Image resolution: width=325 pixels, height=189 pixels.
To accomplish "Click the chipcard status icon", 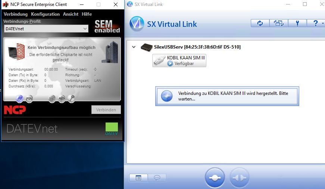I will coord(19,99).
